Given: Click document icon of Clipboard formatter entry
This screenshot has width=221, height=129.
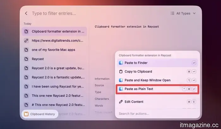Looking at the screenshot, I should pos(26,31).
